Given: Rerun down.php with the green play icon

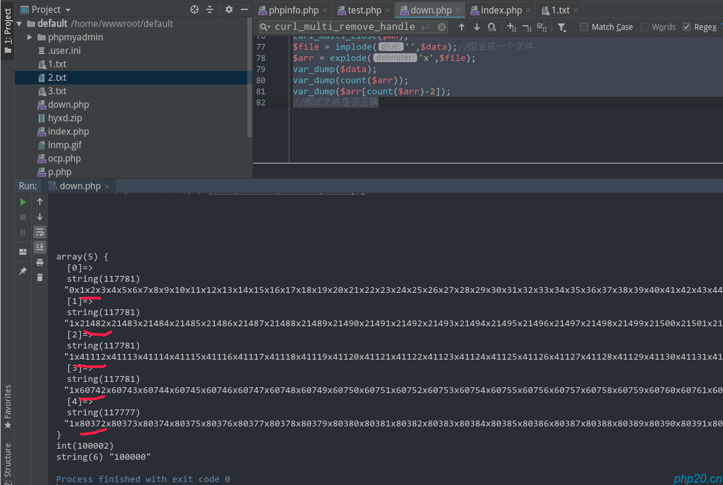Looking at the screenshot, I should coord(23,201).
